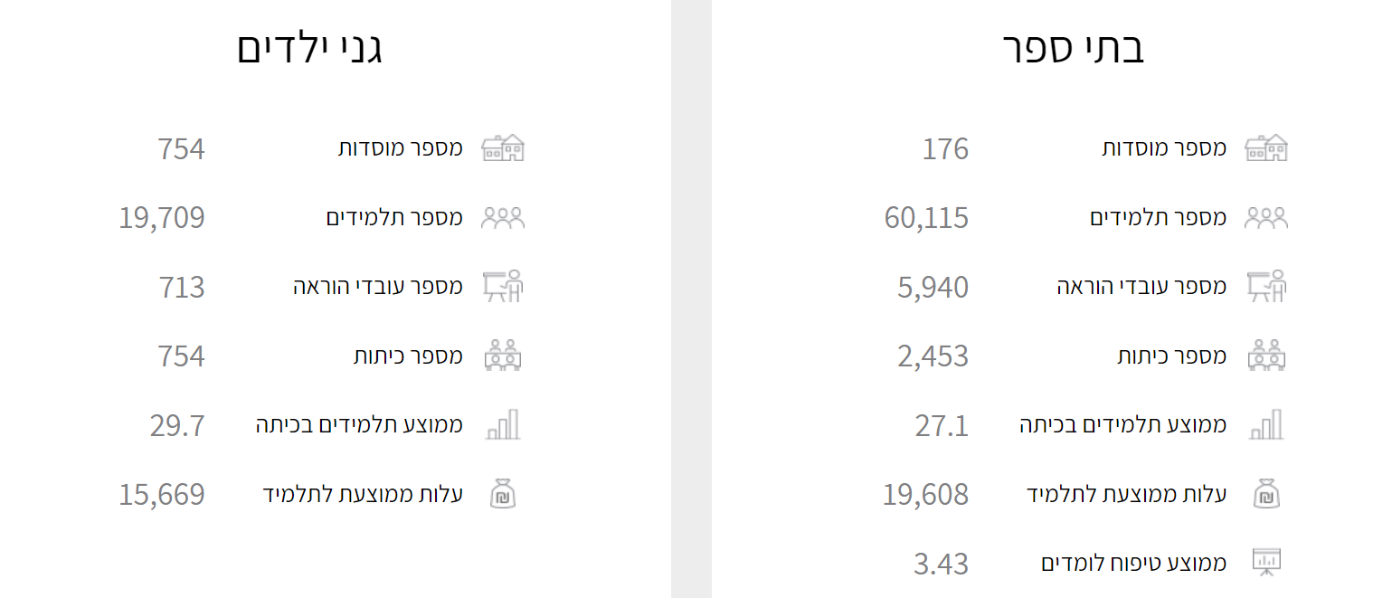Screen dimensions: 1392x598
Task: Click the kindergarten student count 19,709
Action: 162,218
